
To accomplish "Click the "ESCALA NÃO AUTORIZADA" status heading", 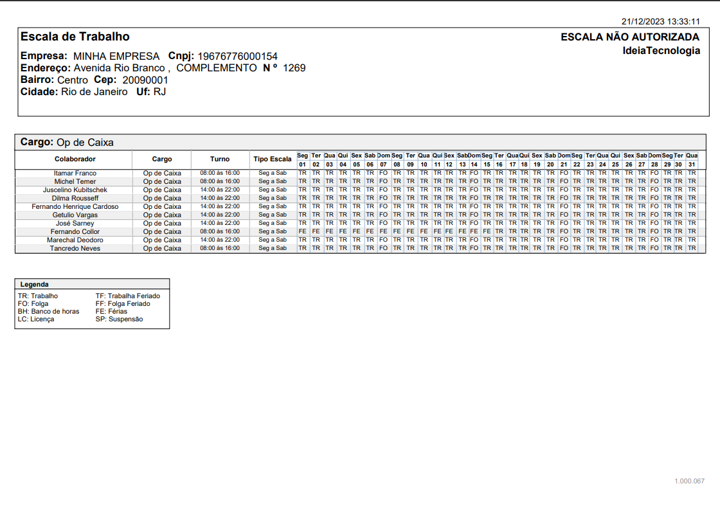I will tap(630, 37).
